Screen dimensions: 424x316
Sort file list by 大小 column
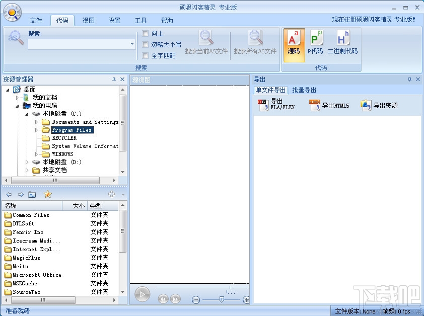[75, 206]
